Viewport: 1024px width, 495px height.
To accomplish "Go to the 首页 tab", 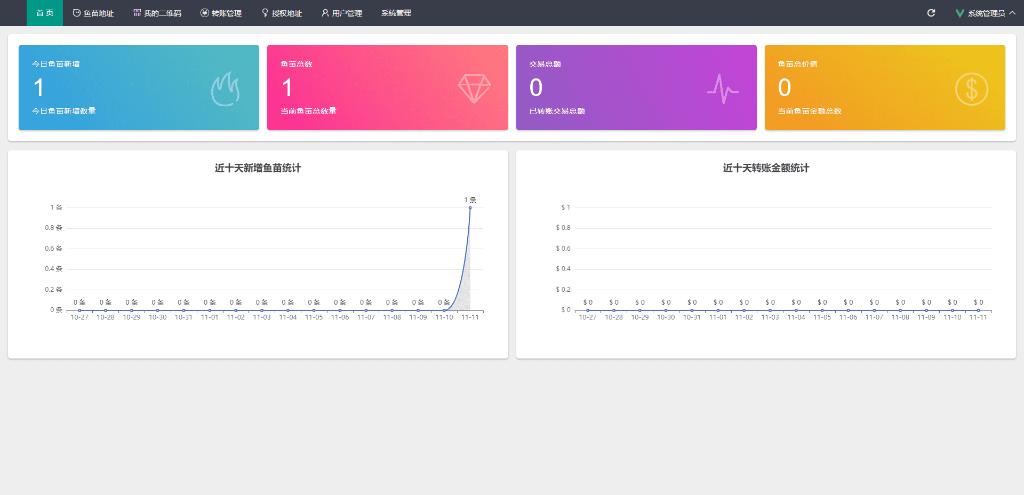I will 45,13.
